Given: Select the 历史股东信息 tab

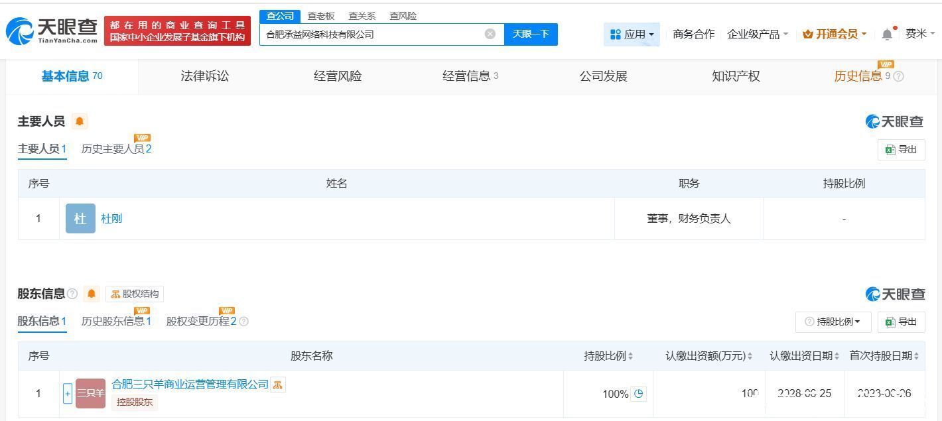Looking at the screenshot, I should [116, 322].
